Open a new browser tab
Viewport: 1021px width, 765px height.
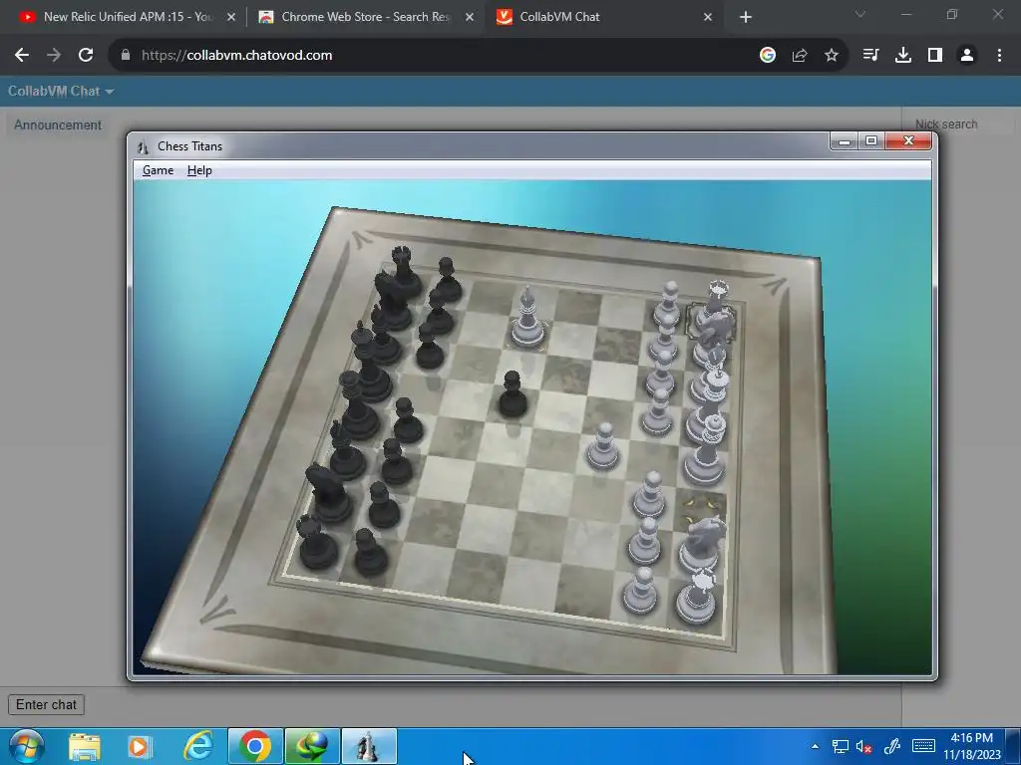click(x=746, y=18)
